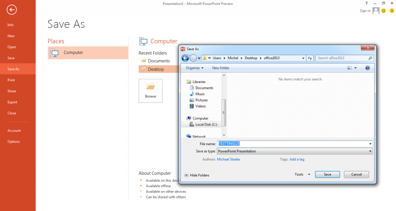396x211 pixels.
Task: Click the navigation pane scrollbar thumb
Action: pos(224,113)
